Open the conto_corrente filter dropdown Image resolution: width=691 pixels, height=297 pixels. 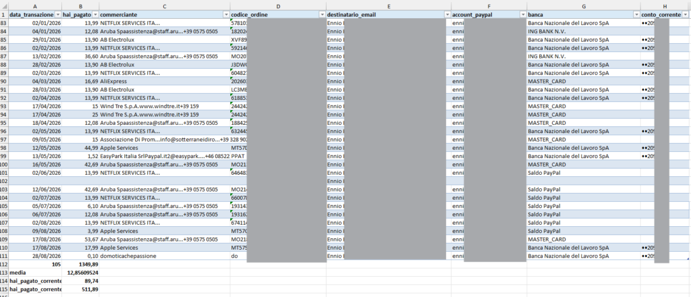click(686, 15)
